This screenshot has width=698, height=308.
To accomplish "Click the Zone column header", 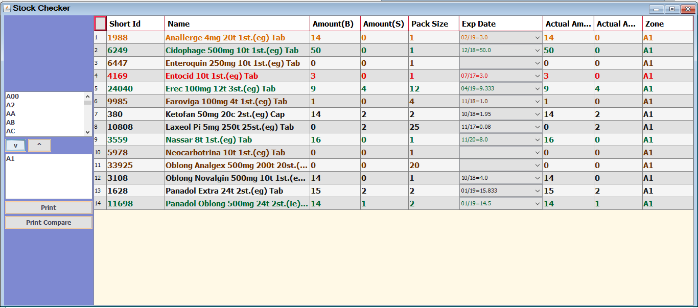I will 668,23.
